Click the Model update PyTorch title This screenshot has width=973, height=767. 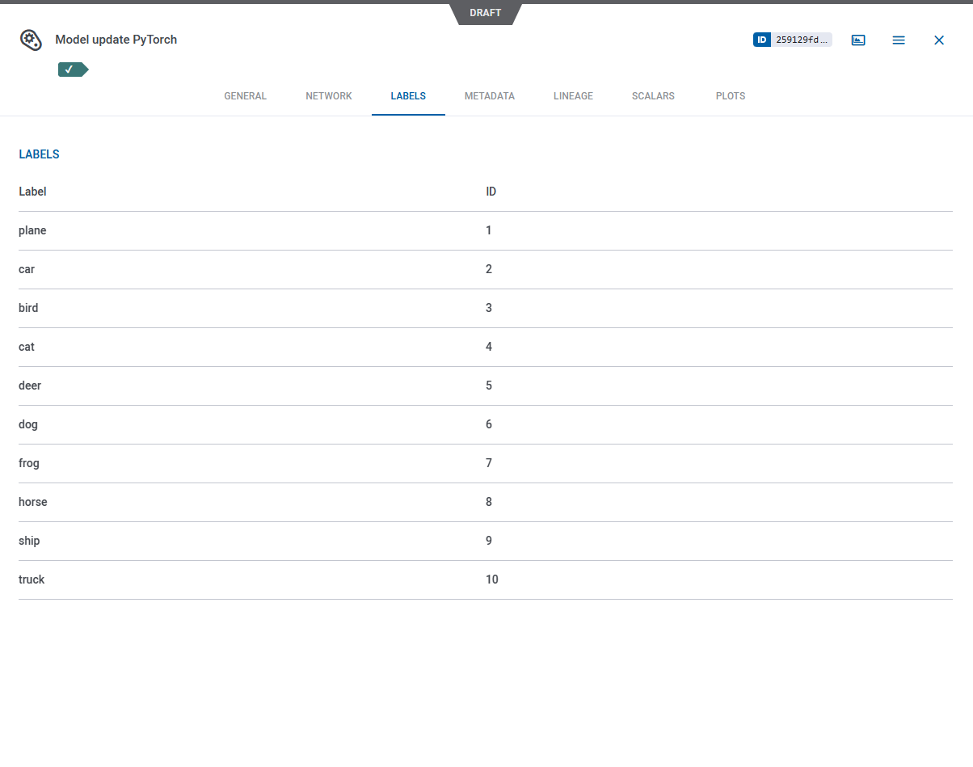coord(116,40)
